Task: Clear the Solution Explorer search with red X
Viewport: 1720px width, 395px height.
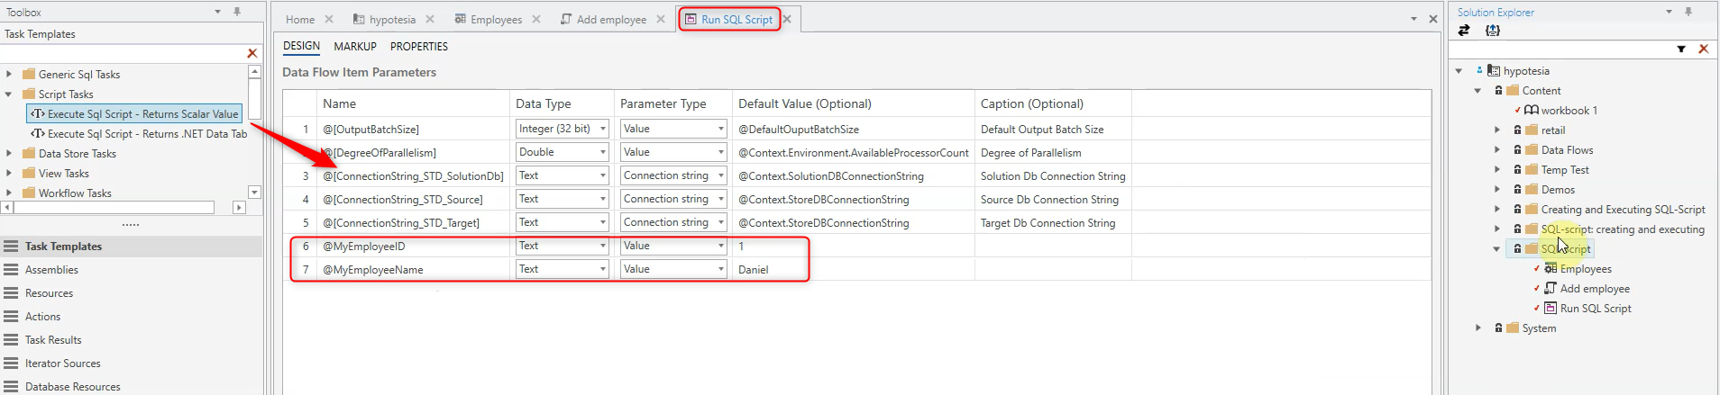Action: (x=1703, y=49)
